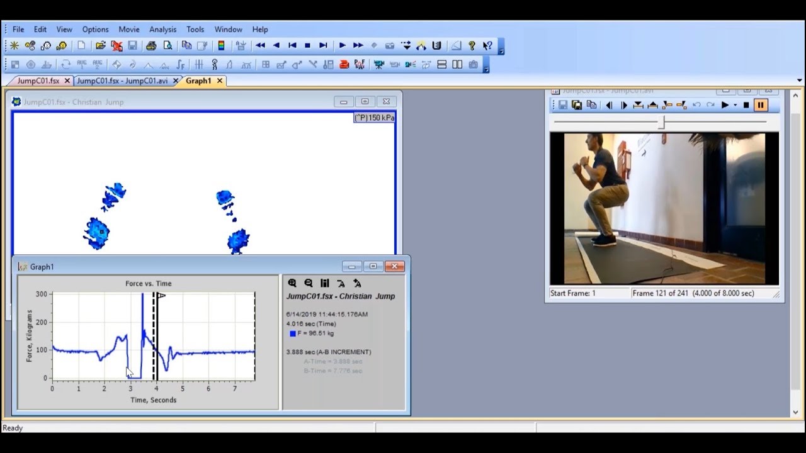Click the New Recording star icon
806x453 pixels.
pyautogui.click(x=14, y=45)
